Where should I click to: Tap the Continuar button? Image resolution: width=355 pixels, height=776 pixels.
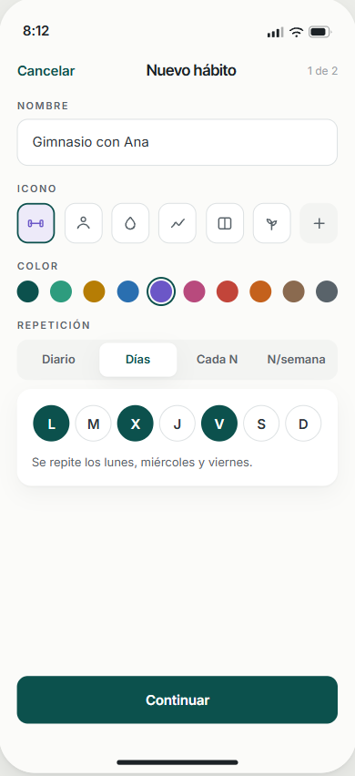click(177, 699)
